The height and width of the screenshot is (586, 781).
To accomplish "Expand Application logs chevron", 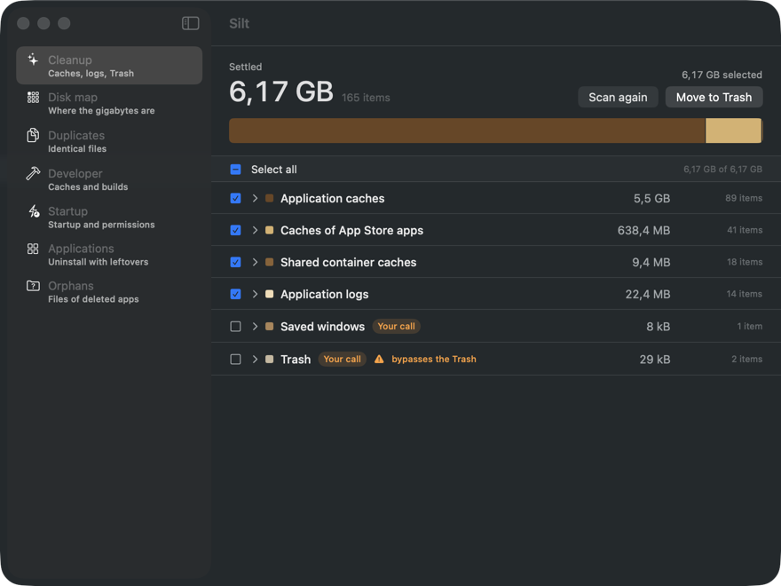I will [255, 294].
